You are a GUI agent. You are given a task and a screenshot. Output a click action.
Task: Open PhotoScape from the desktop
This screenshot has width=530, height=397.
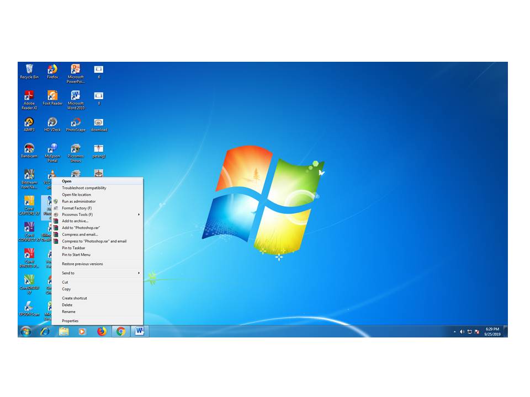pyautogui.click(x=75, y=123)
